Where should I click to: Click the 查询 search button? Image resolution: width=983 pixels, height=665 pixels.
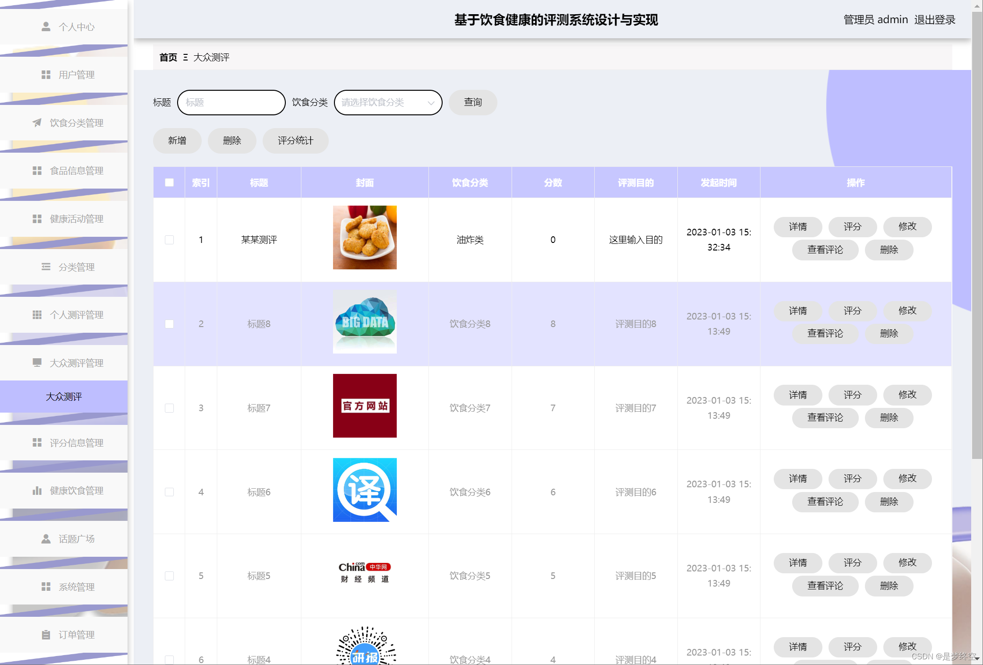(473, 103)
